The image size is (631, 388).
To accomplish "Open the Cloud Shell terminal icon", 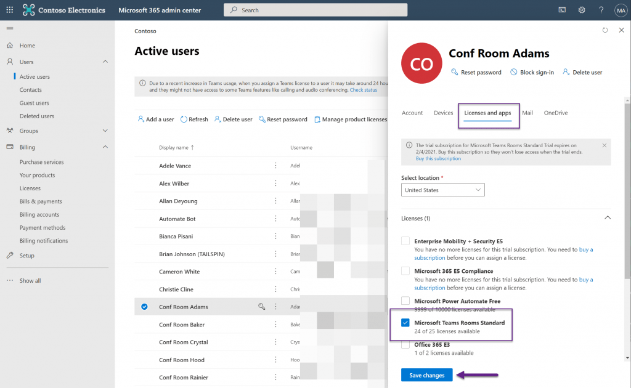I will click(562, 10).
